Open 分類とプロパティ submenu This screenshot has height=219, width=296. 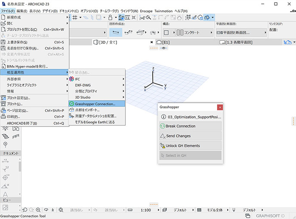point(97,91)
